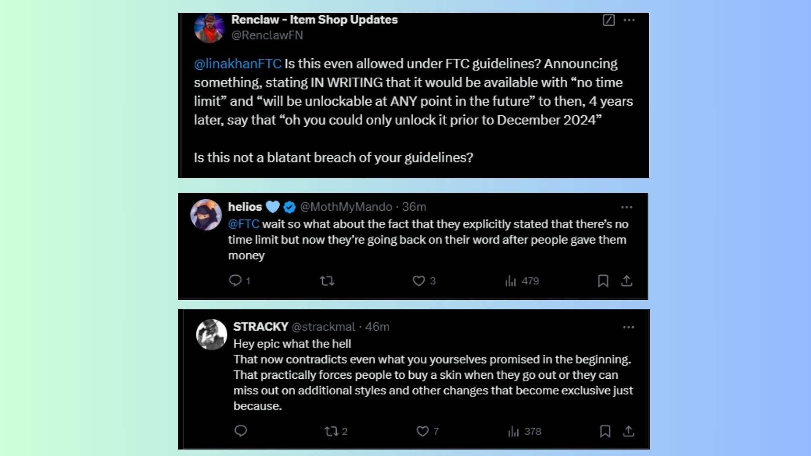Open more options on STRACKY's tweet
811x456 pixels.
pyautogui.click(x=628, y=327)
